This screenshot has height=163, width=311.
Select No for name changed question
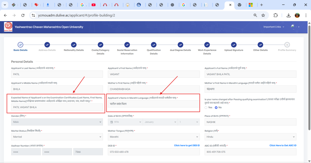217,107
